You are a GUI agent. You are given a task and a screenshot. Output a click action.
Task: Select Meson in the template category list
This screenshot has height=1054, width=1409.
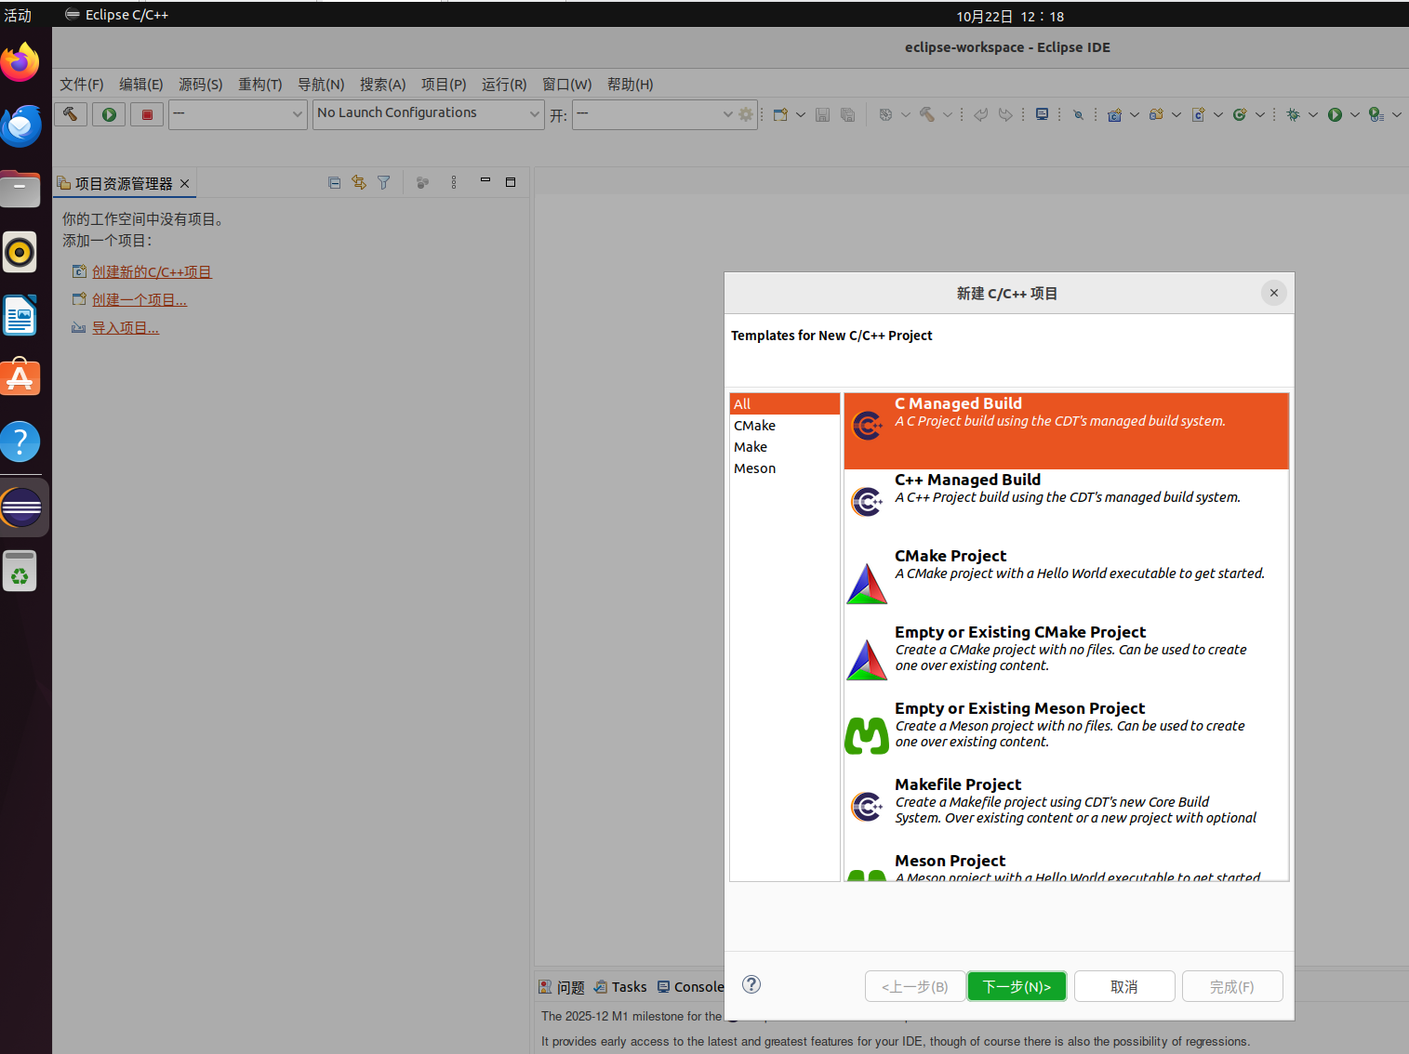click(785, 468)
